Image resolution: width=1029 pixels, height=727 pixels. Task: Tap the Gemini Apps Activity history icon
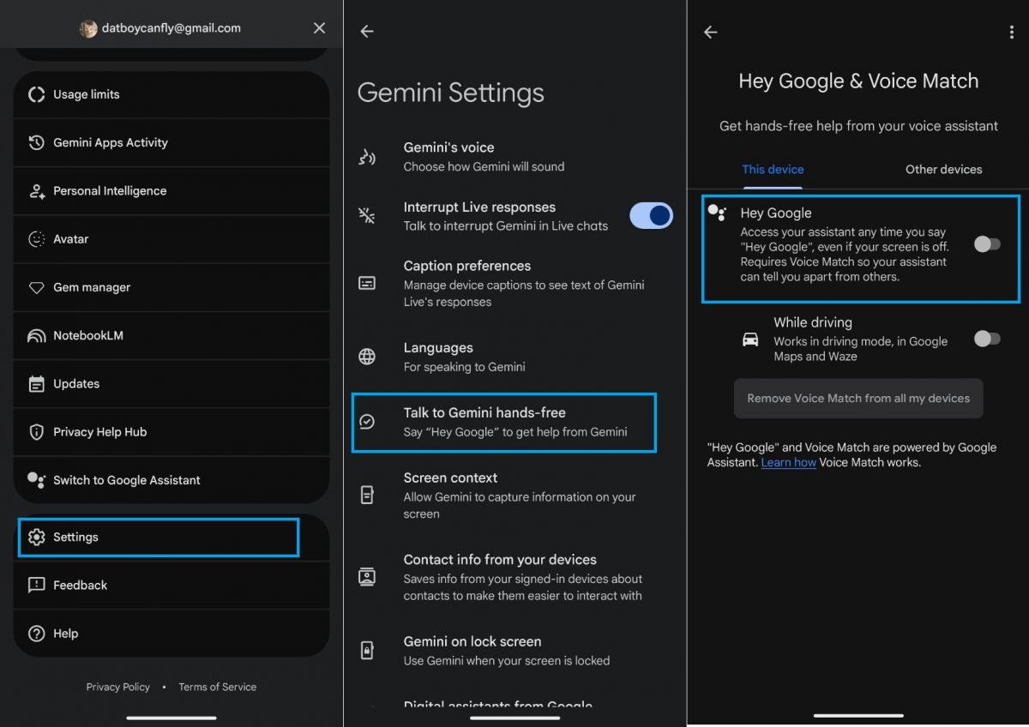(x=36, y=142)
